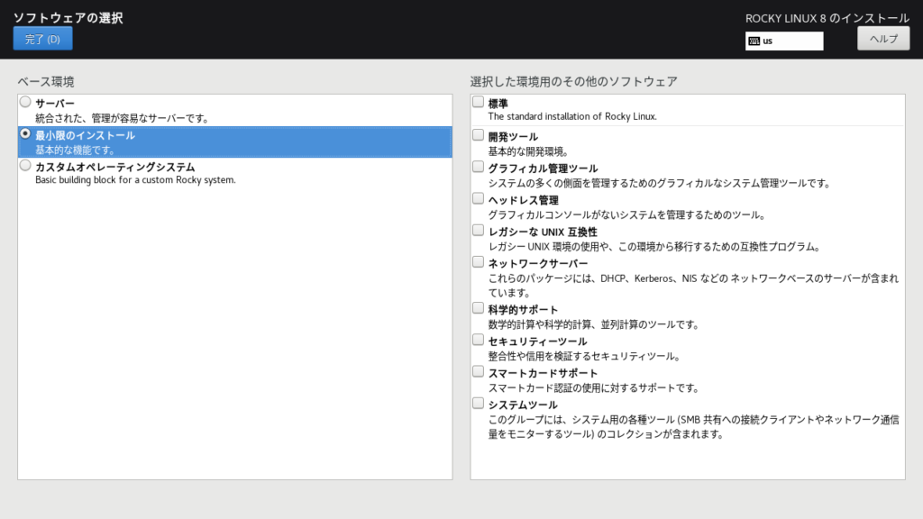Open help with the ヘルプ button
This screenshot has height=519, width=923.
coord(882,39)
